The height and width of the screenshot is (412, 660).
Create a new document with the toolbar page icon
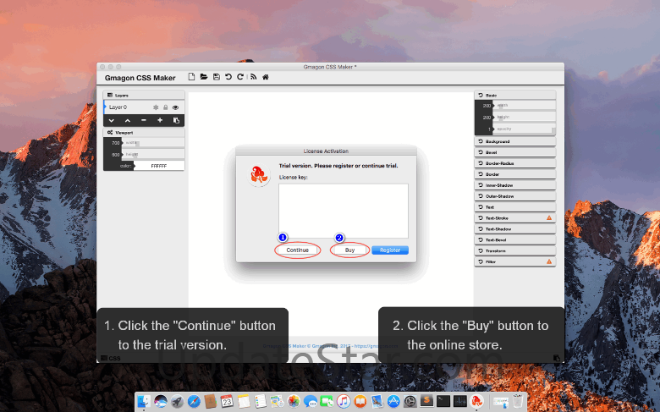[191, 77]
